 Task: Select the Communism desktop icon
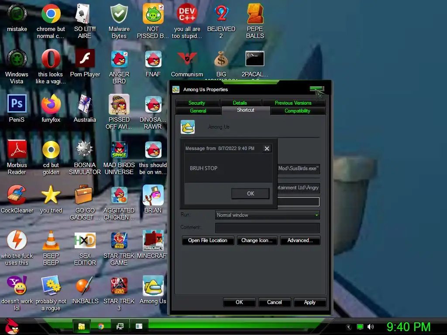pos(187,59)
